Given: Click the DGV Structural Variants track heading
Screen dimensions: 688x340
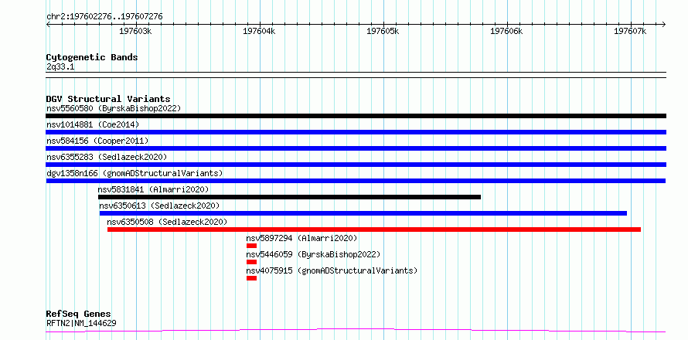Looking at the screenshot, I should pos(108,99).
